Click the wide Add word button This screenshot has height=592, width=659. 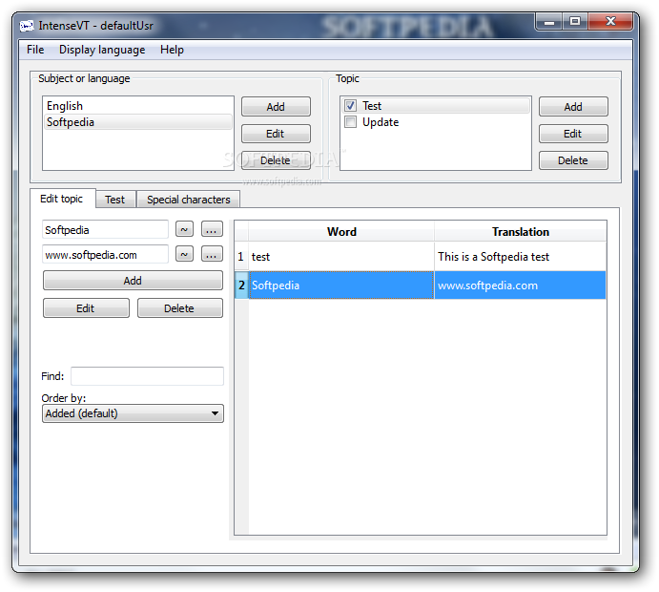pyautogui.click(x=133, y=281)
